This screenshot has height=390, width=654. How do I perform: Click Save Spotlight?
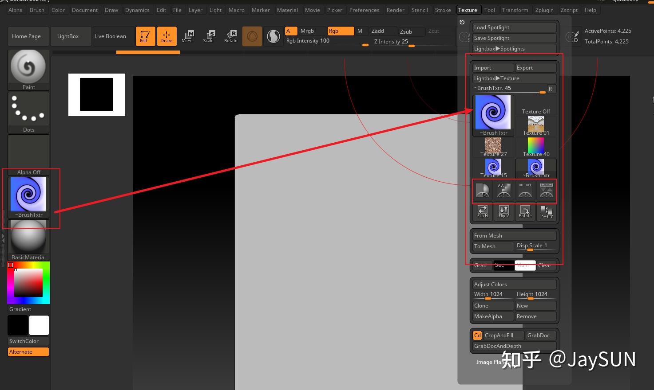(x=515, y=38)
